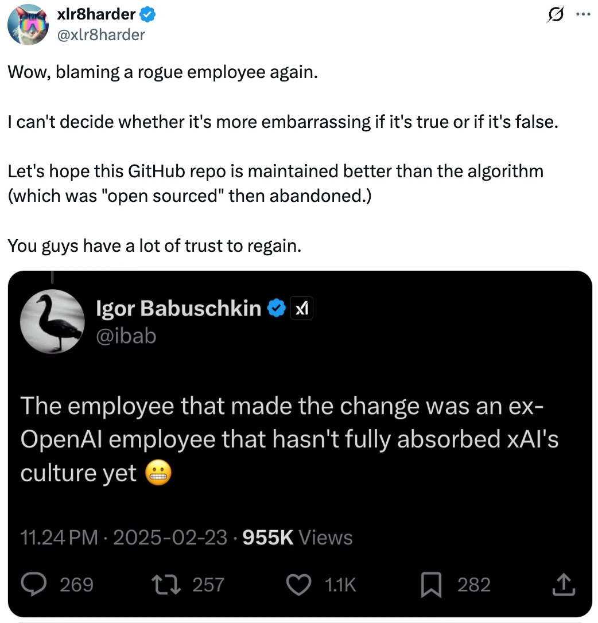Open the @xlr8harder handle
The image size is (598, 623).
point(101,35)
